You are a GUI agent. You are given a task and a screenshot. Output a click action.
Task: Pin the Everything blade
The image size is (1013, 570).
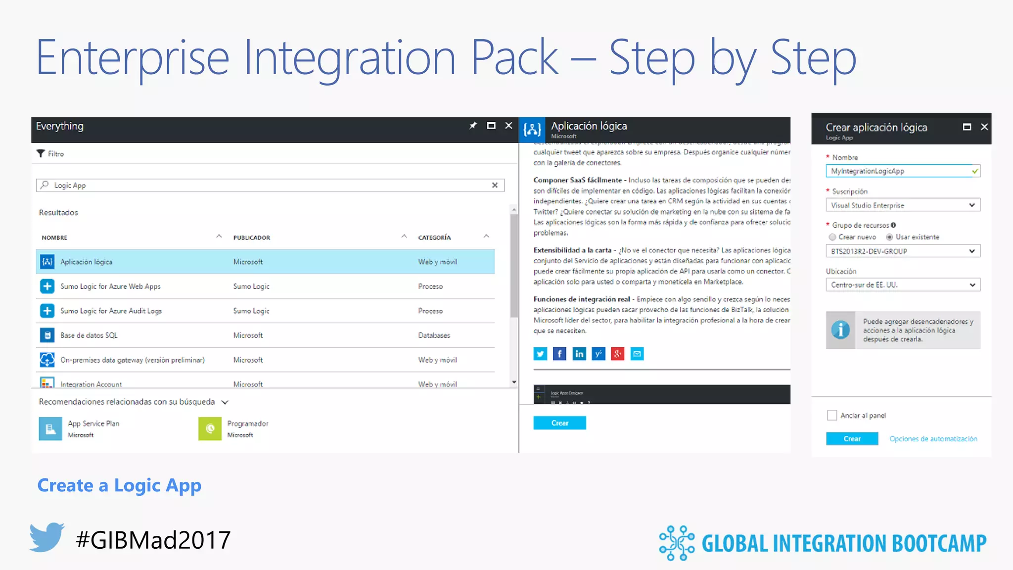pos(473,126)
